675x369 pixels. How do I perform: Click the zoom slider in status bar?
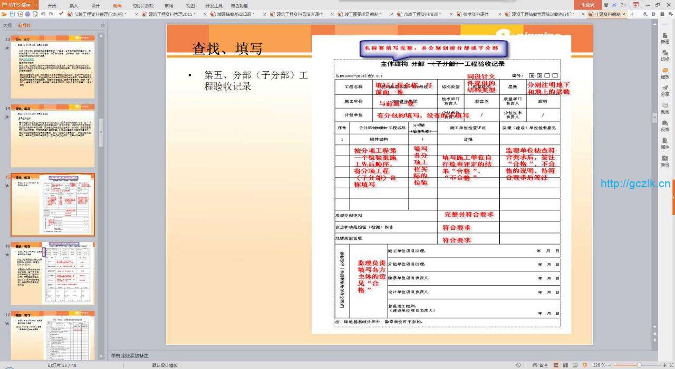[x=639, y=365]
